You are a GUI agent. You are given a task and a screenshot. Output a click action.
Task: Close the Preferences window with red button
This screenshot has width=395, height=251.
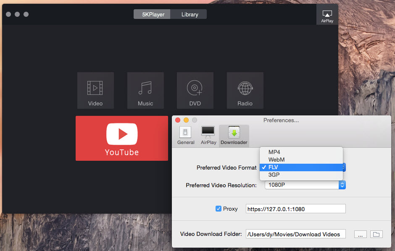coord(178,120)
